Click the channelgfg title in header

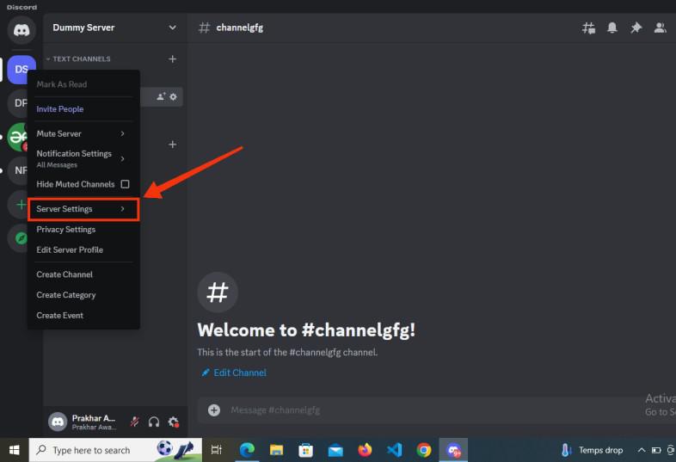[240, 28]
